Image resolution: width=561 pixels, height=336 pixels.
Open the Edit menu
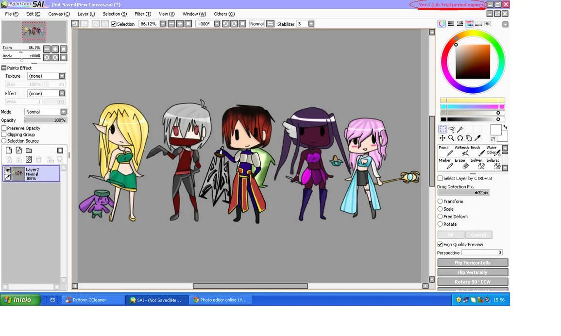[x=34, y=14]
